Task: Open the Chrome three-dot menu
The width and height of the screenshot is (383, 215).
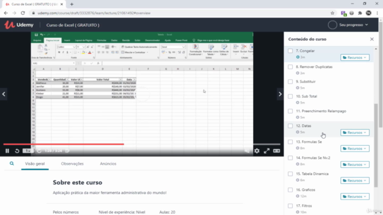Action: (x=378, y=13)
